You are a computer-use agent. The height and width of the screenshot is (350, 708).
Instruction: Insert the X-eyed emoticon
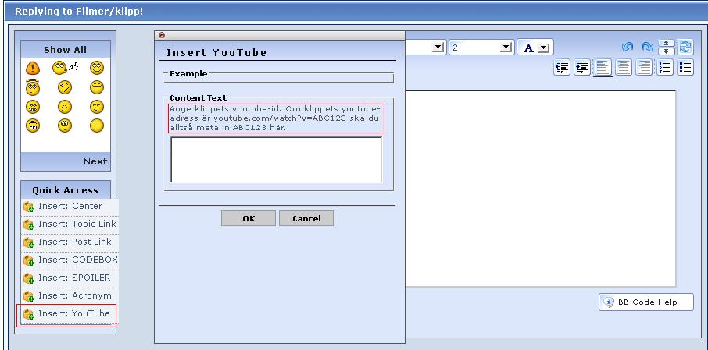[65, 107]
